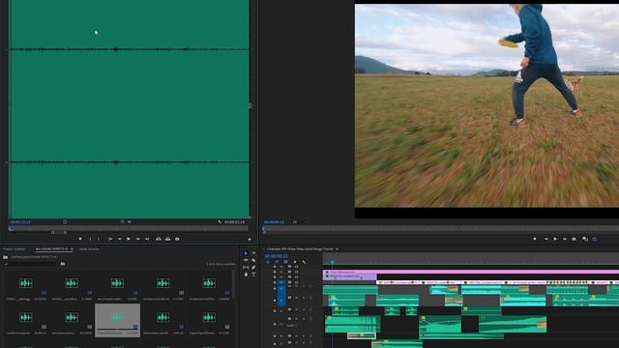The image size is (619, 348).
Task: Open Timeline display settings wrench
Action: click(304, 262)
